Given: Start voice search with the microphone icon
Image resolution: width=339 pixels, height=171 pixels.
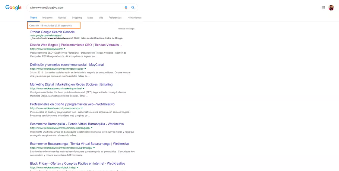Looking at the screenshot, I should (126, 7).
